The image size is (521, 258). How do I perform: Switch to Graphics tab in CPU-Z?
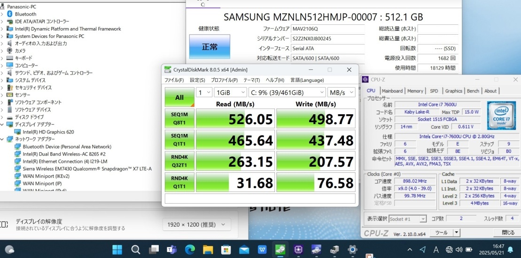453,91
